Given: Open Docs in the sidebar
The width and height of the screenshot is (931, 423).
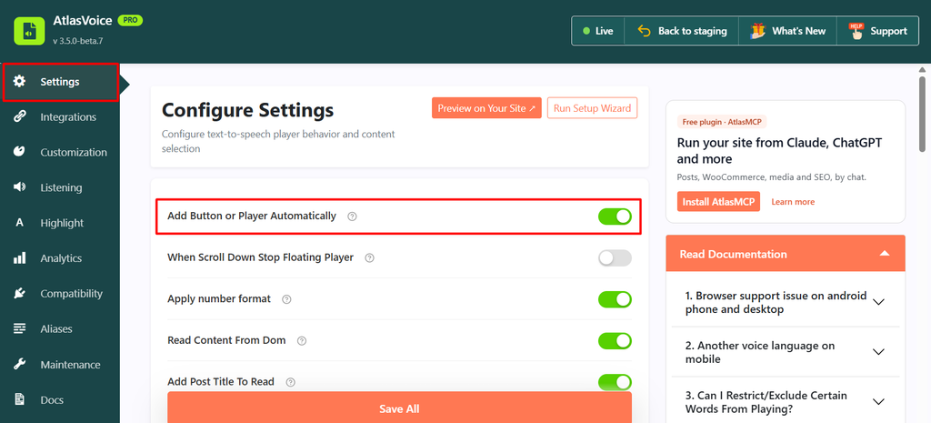Looking at the screenshot, I should coord(60,400).
